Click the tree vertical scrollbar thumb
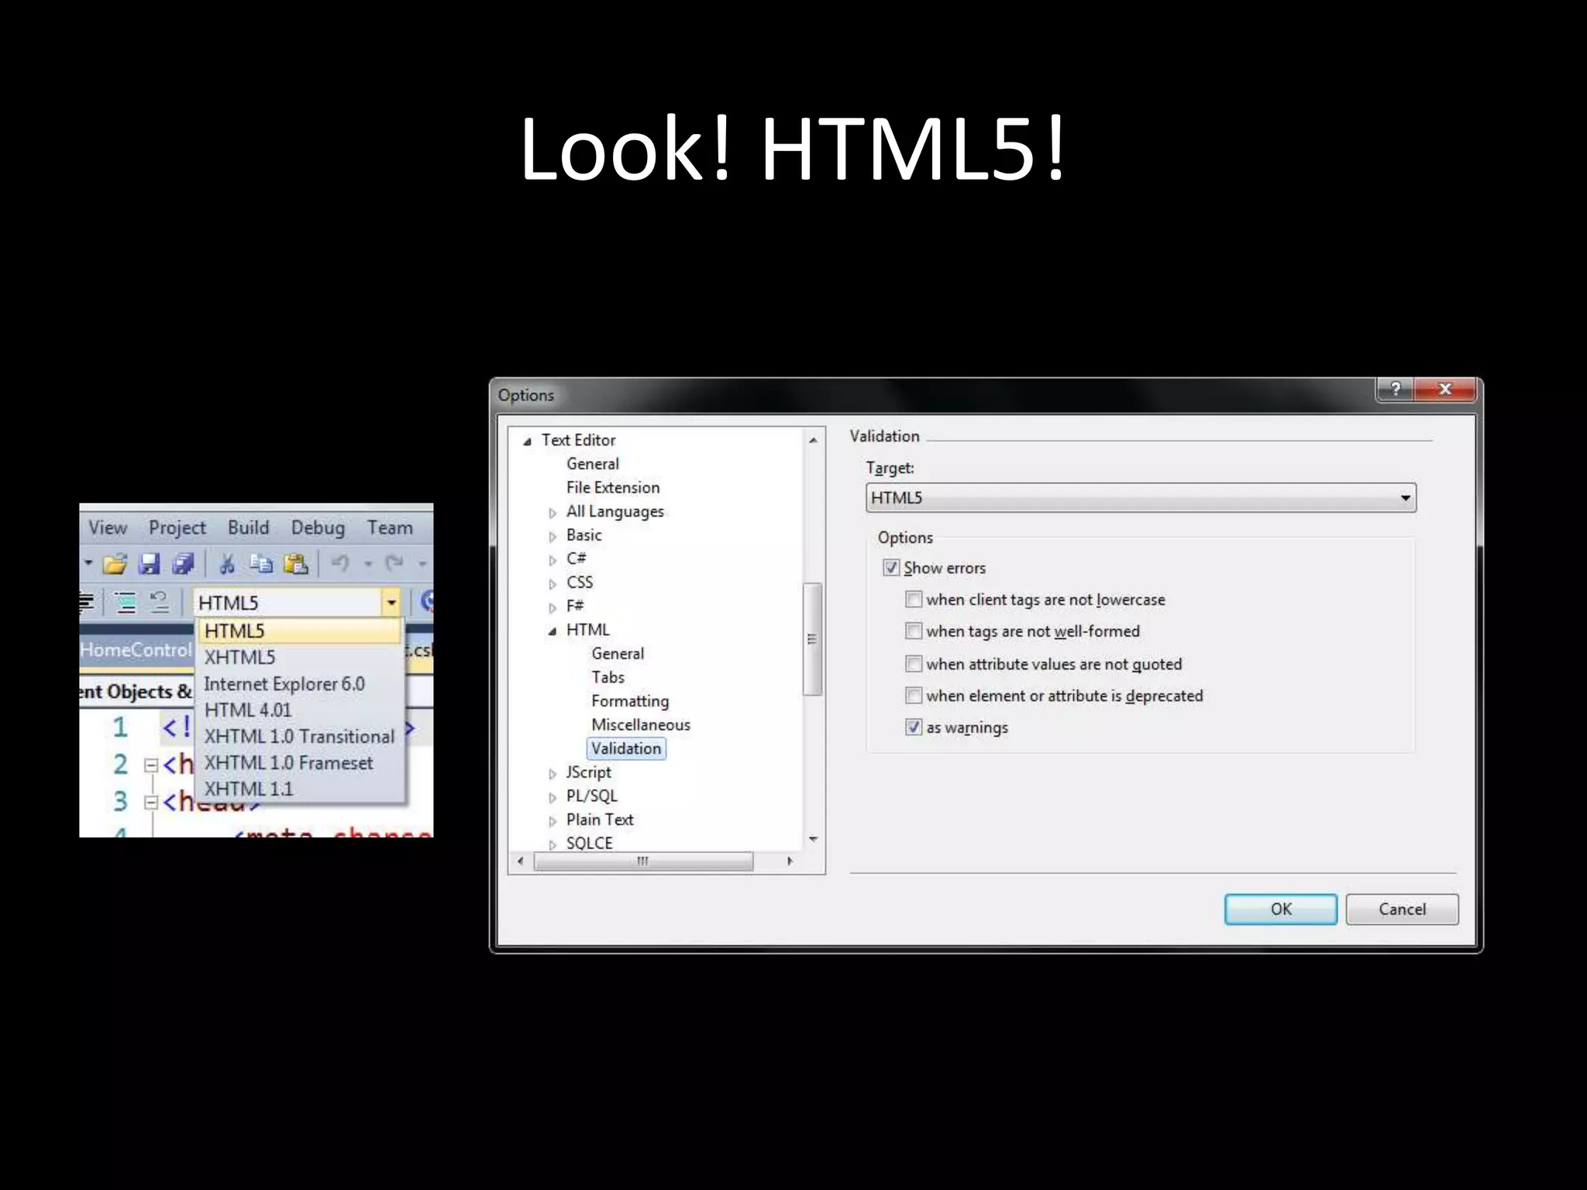 812,639
